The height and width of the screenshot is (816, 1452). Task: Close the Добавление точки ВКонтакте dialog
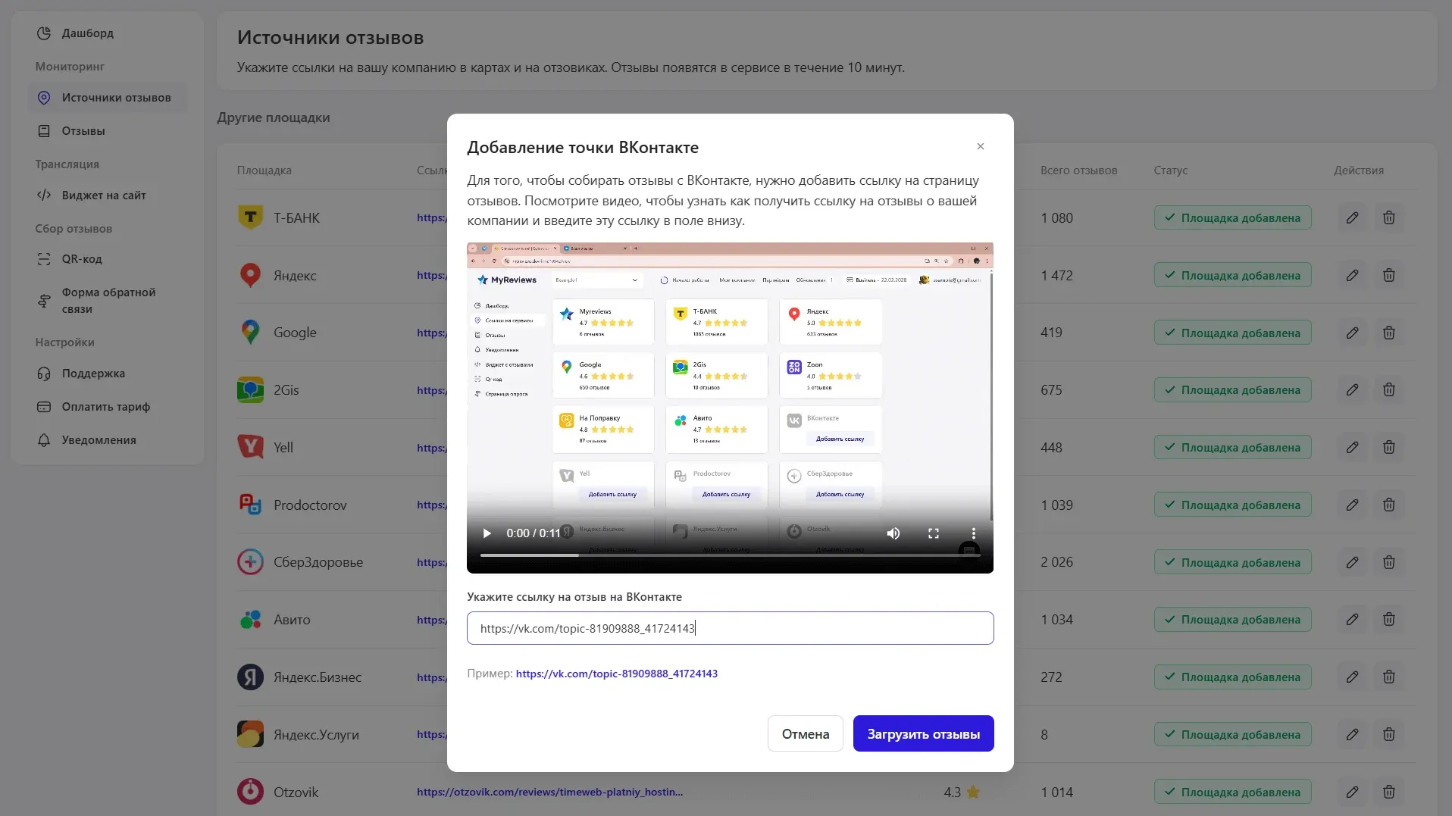pos(981,146)
